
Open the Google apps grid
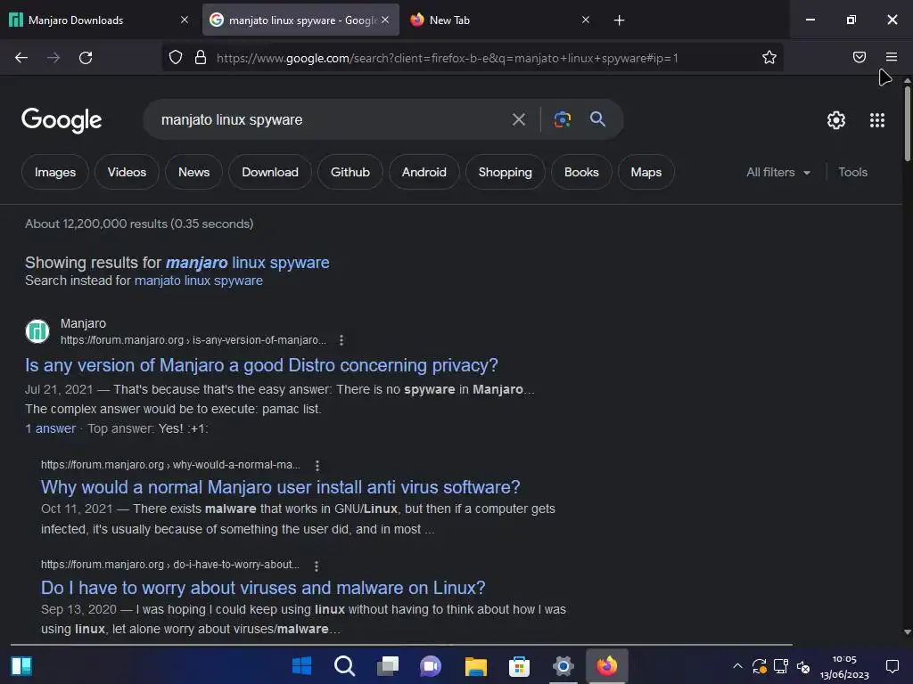tap(877, 120)
